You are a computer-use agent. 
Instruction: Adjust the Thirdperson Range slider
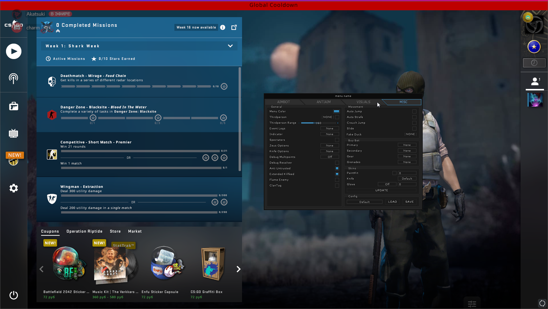[318, 123]
